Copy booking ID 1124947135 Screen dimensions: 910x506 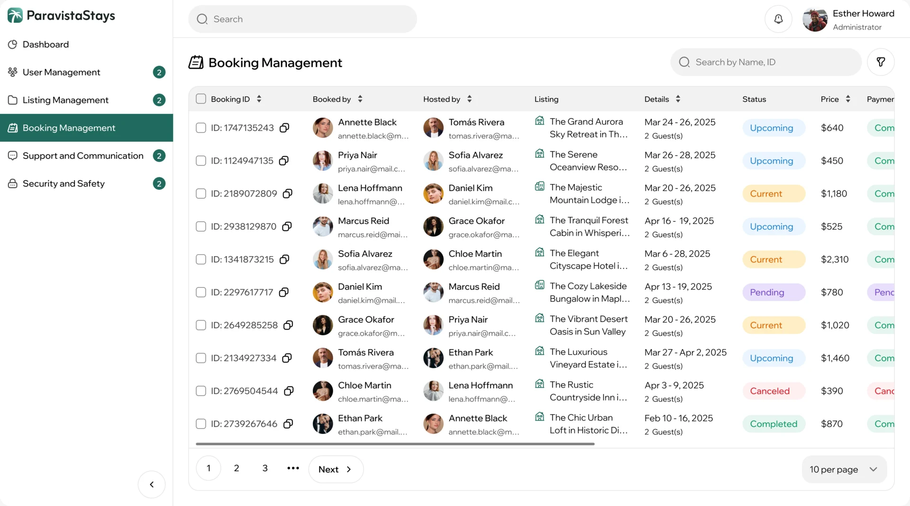(284, 161)
